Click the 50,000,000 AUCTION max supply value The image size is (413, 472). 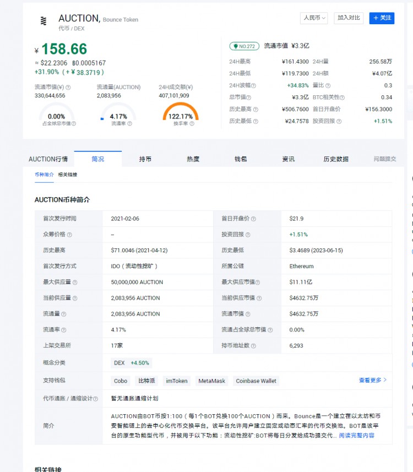tap(137, 282)
